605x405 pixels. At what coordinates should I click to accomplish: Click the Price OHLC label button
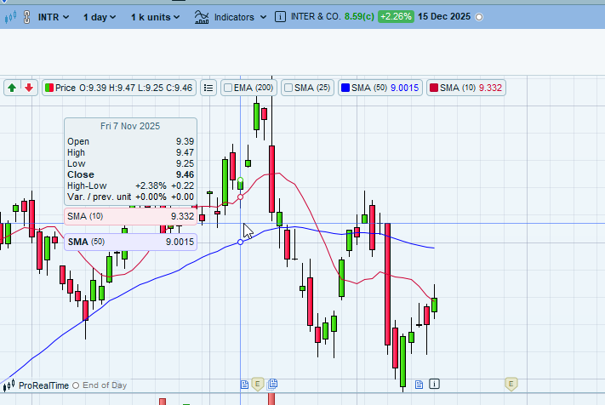[119, 88]
